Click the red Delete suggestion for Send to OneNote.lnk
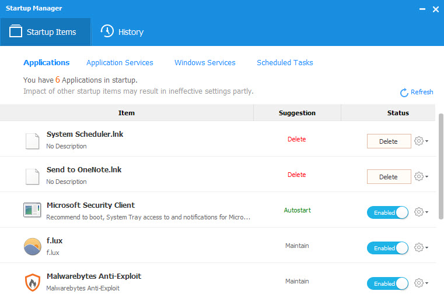 pyautogui.click(x=297, y=175)
